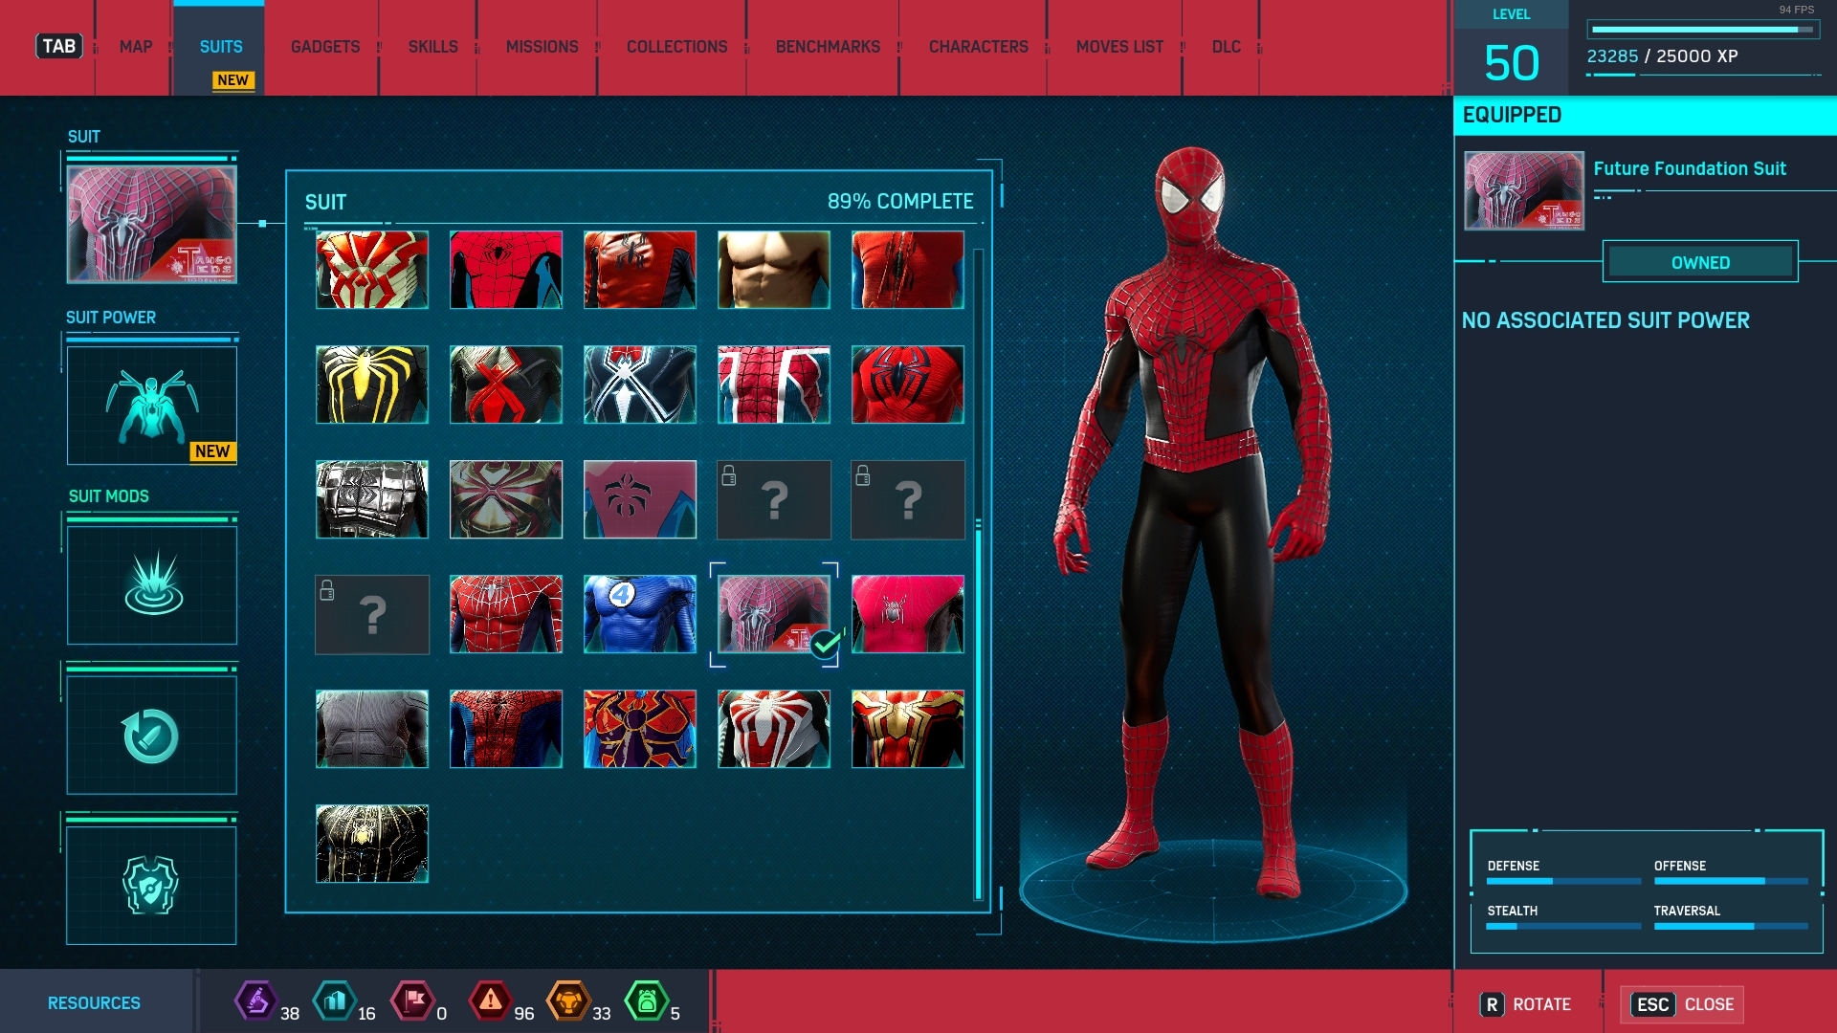Select the undies shirtless suit thumbnail
This screenshot has width=1837, height=1033.
click(x=773, y=270)
